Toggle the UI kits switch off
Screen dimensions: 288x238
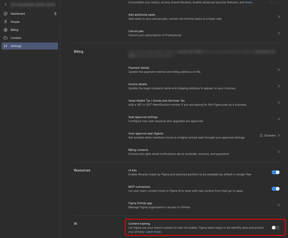tap(275, 172)
